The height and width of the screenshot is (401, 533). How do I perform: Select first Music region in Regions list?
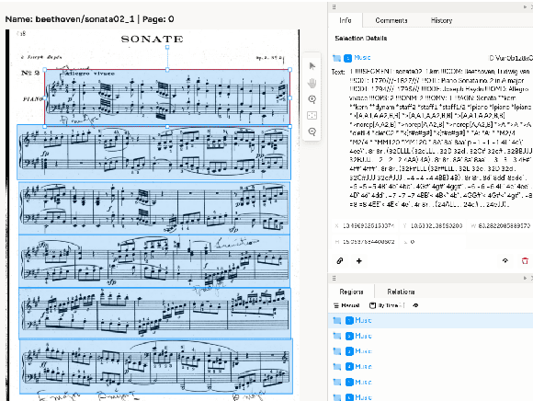(430, 320)
